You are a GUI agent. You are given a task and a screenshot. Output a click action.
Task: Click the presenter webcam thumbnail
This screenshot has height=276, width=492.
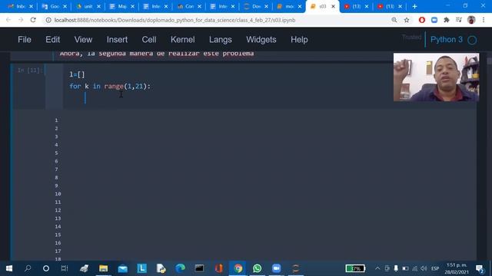click(x=436, y=77)
